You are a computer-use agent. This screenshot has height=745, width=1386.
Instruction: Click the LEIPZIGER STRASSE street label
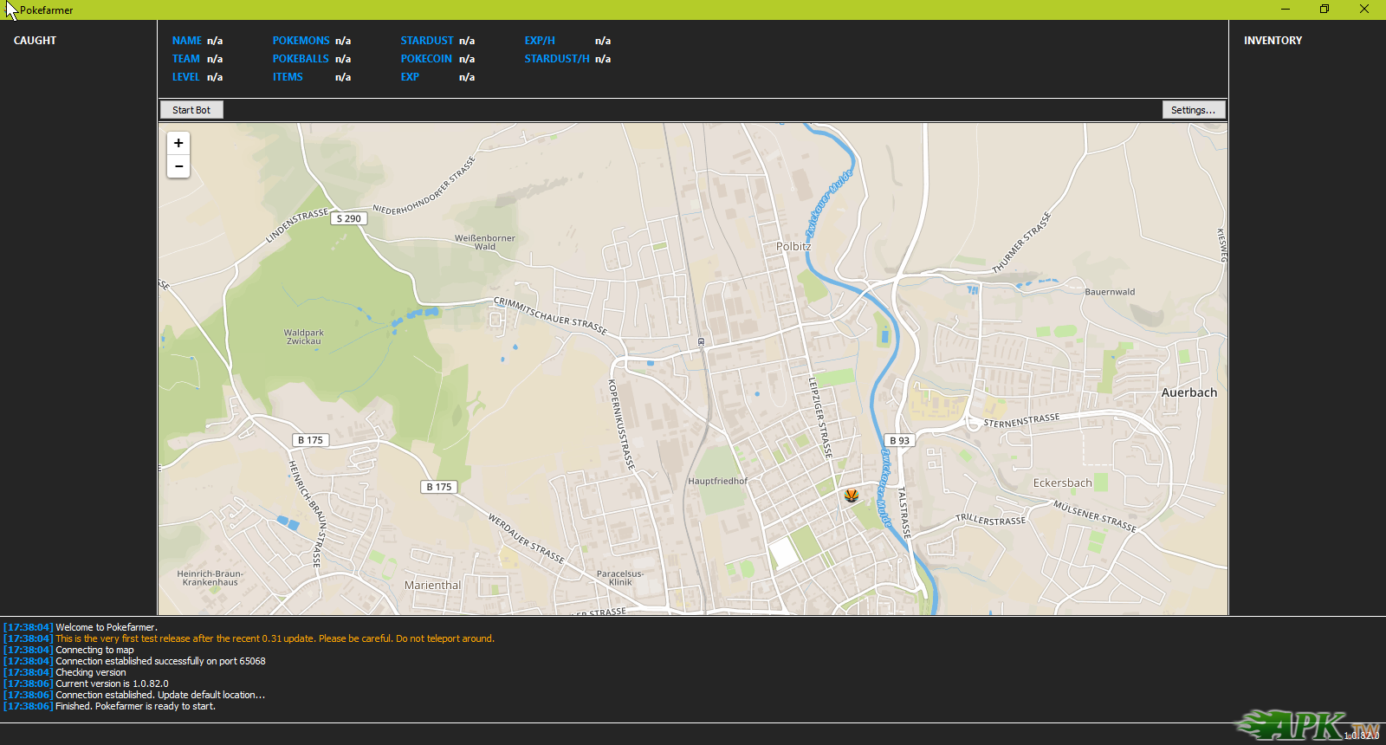tap(820, 417)
